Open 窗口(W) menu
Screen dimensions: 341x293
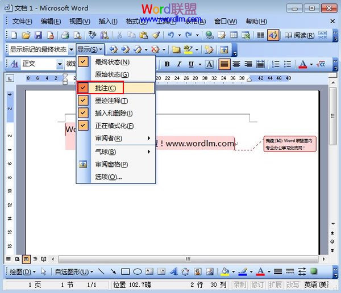pyautogui.click(x=226, y=22)
